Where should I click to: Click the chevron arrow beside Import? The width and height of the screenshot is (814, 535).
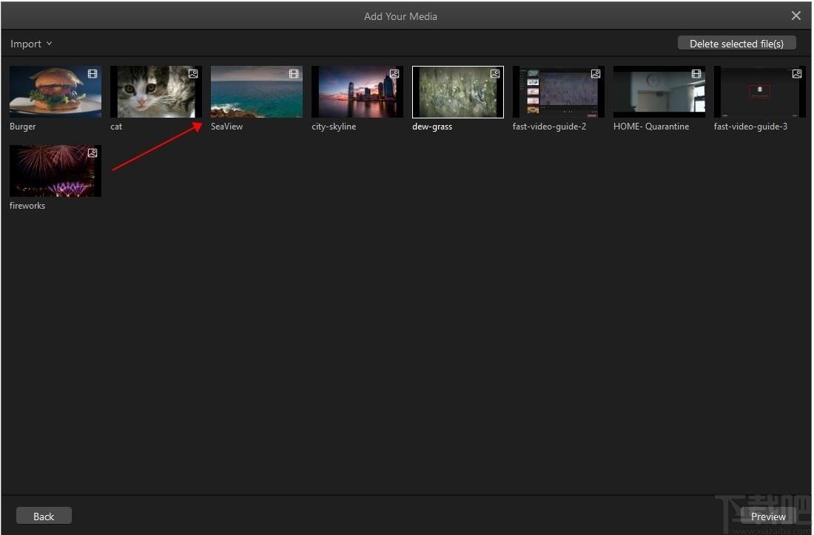[x=50, y=44]
